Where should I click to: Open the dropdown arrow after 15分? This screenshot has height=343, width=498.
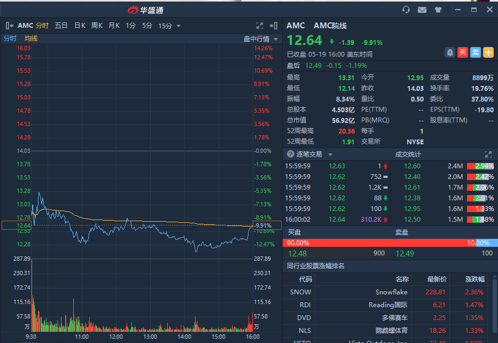tap(178, 26)
